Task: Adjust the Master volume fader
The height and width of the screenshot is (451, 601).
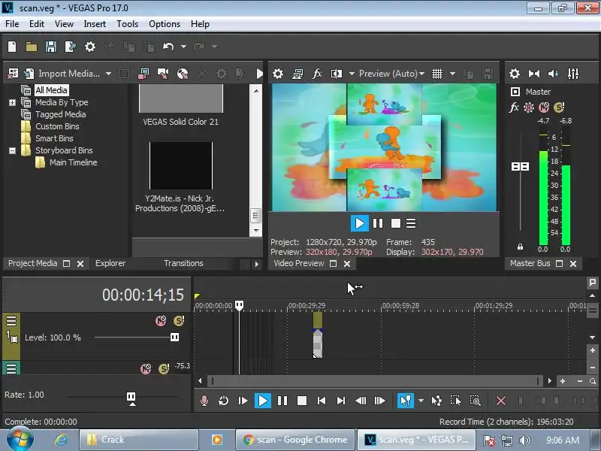Action: click(520, 166)
